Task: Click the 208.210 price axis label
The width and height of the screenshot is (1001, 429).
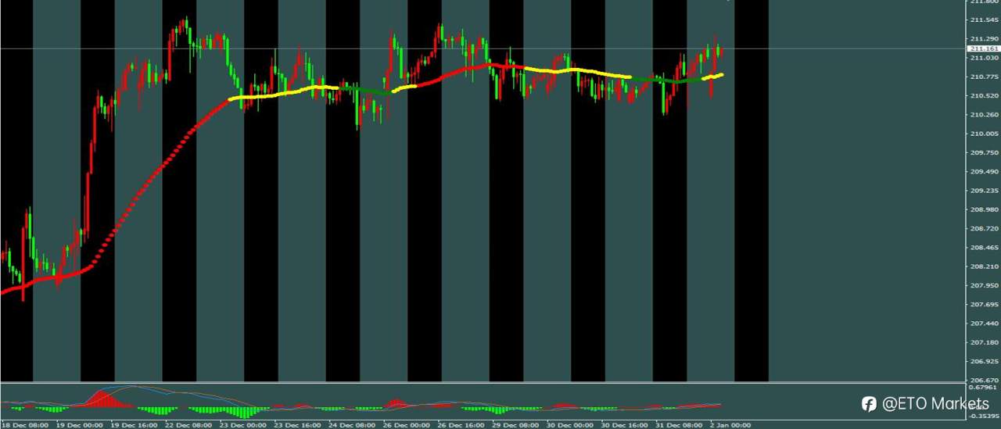Action: pos(985,266)
